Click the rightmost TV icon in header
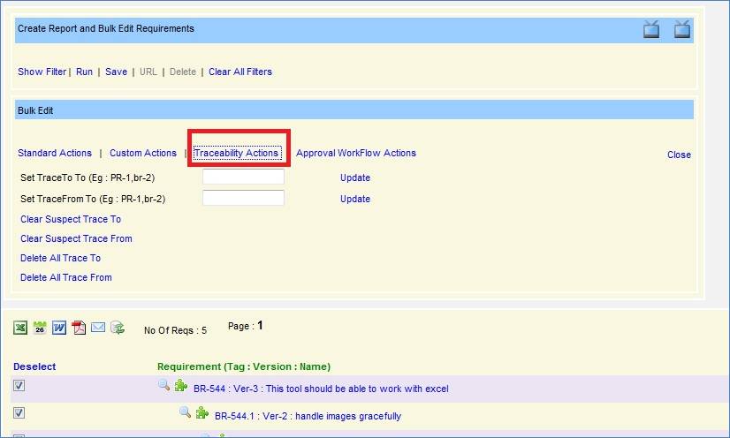The height and width of the screenshot is (438, 730). [681, 30]
